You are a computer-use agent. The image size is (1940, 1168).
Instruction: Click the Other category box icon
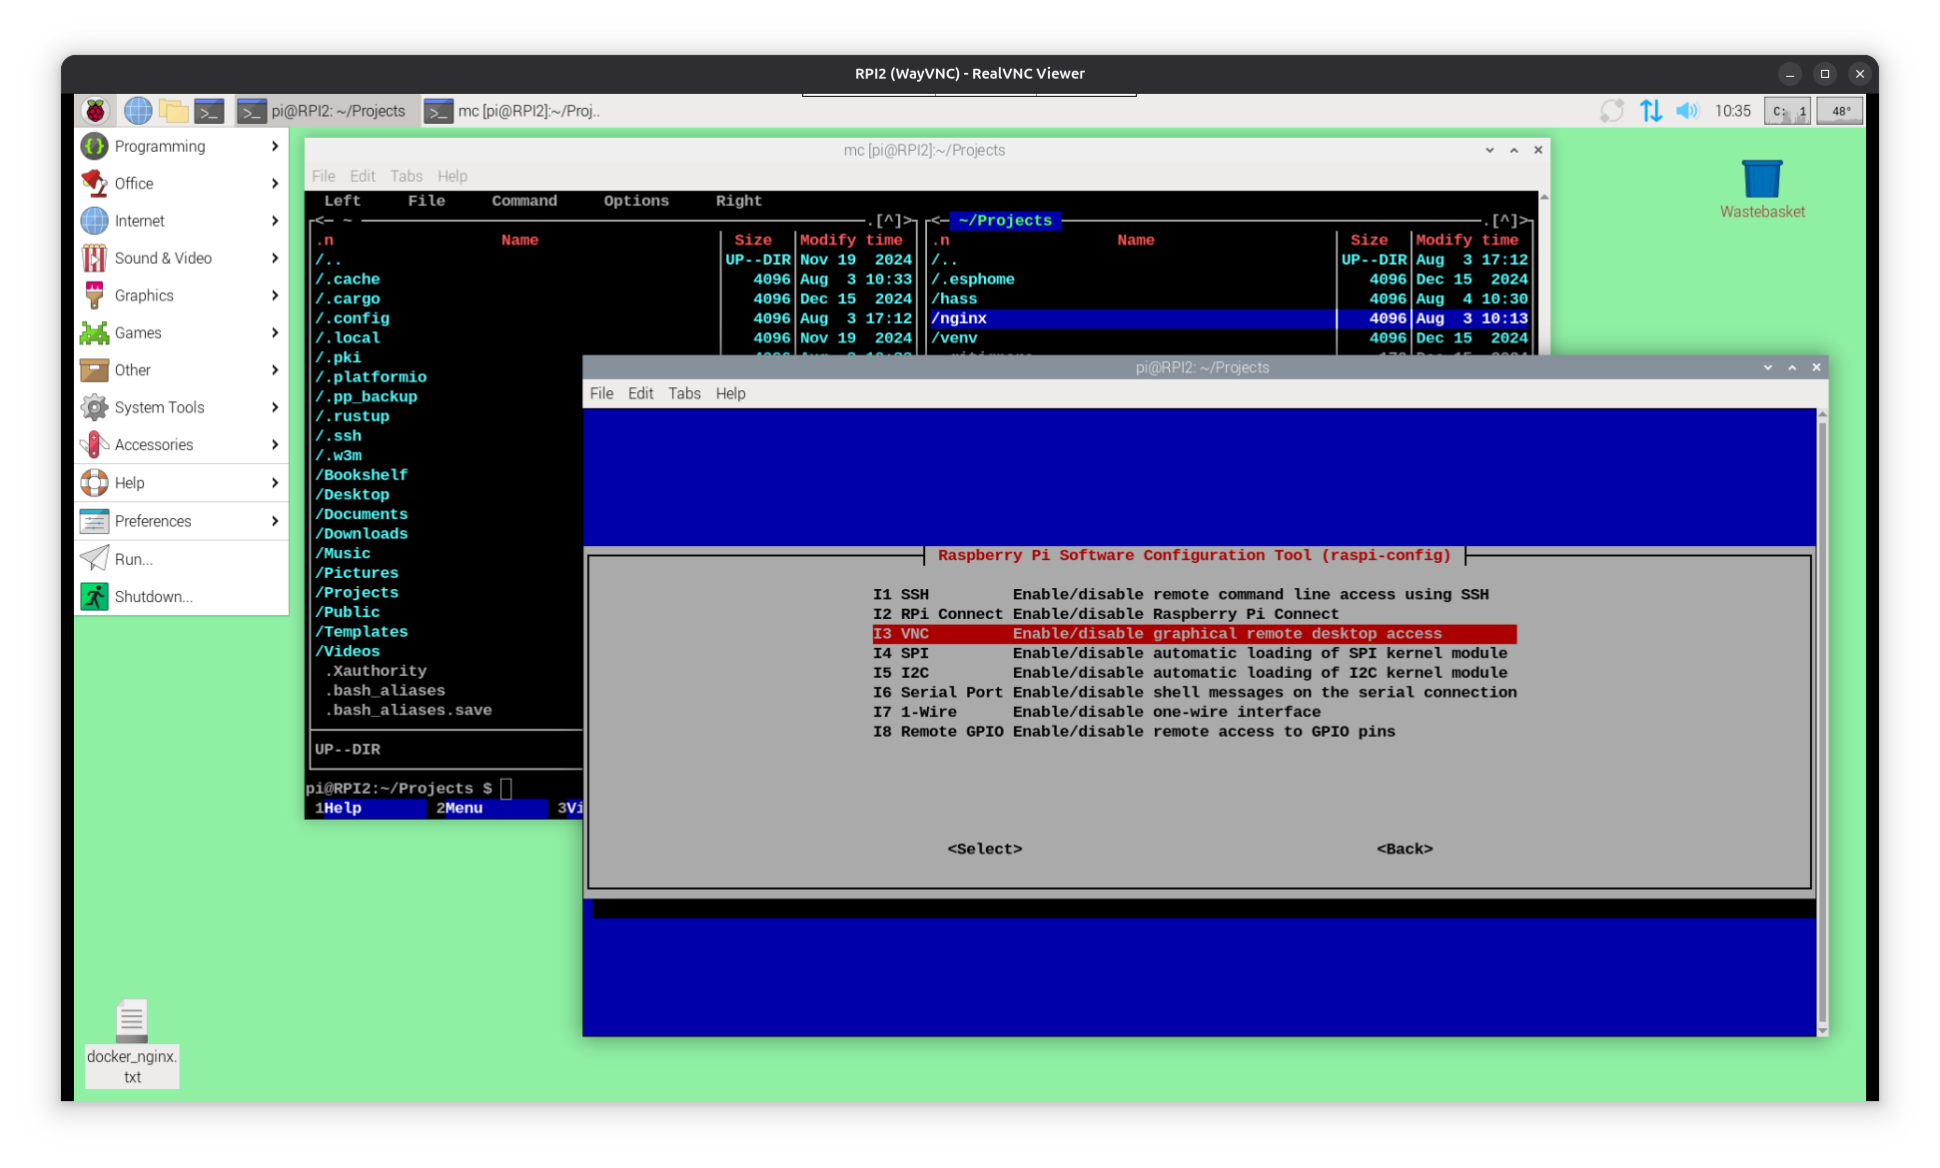95,370
